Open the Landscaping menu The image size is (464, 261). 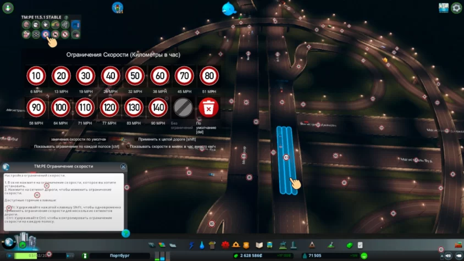(331, 245)
